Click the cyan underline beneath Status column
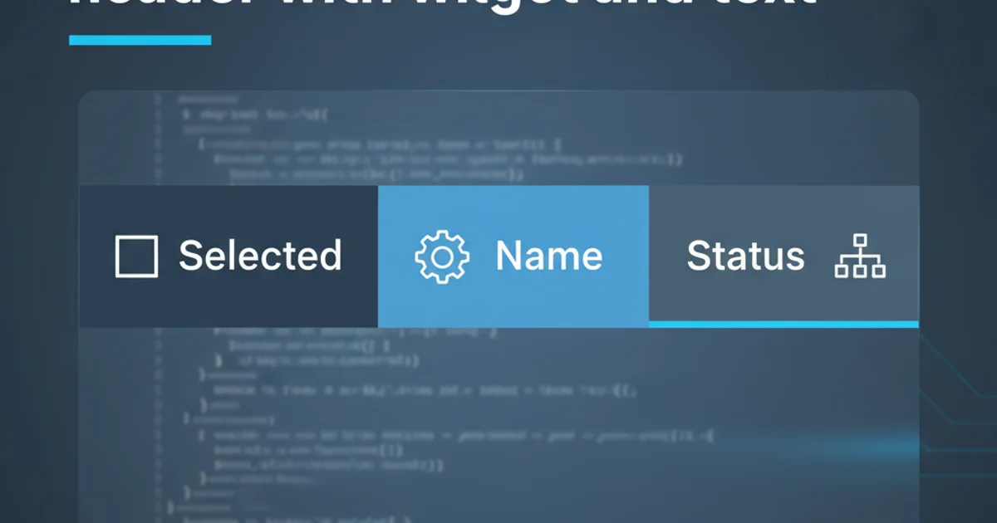 [x=783, y=324]
